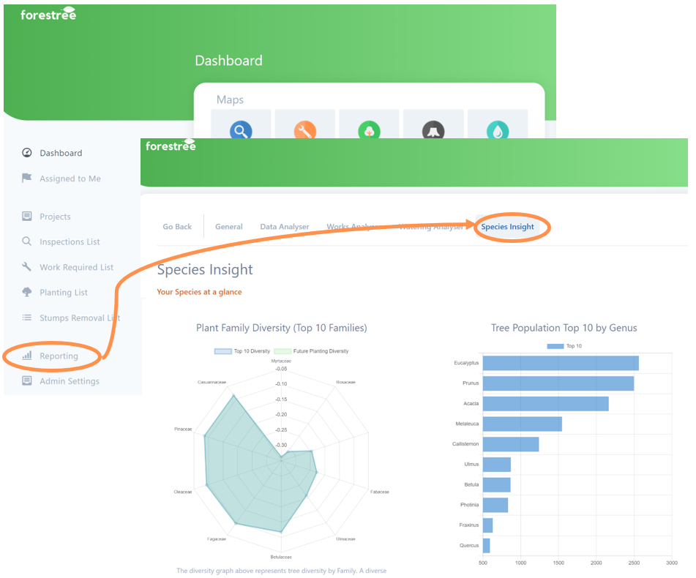Viewport: 696px width, 578px height.
Task: Open the Data Analyser tab
Action: [285, 227]
